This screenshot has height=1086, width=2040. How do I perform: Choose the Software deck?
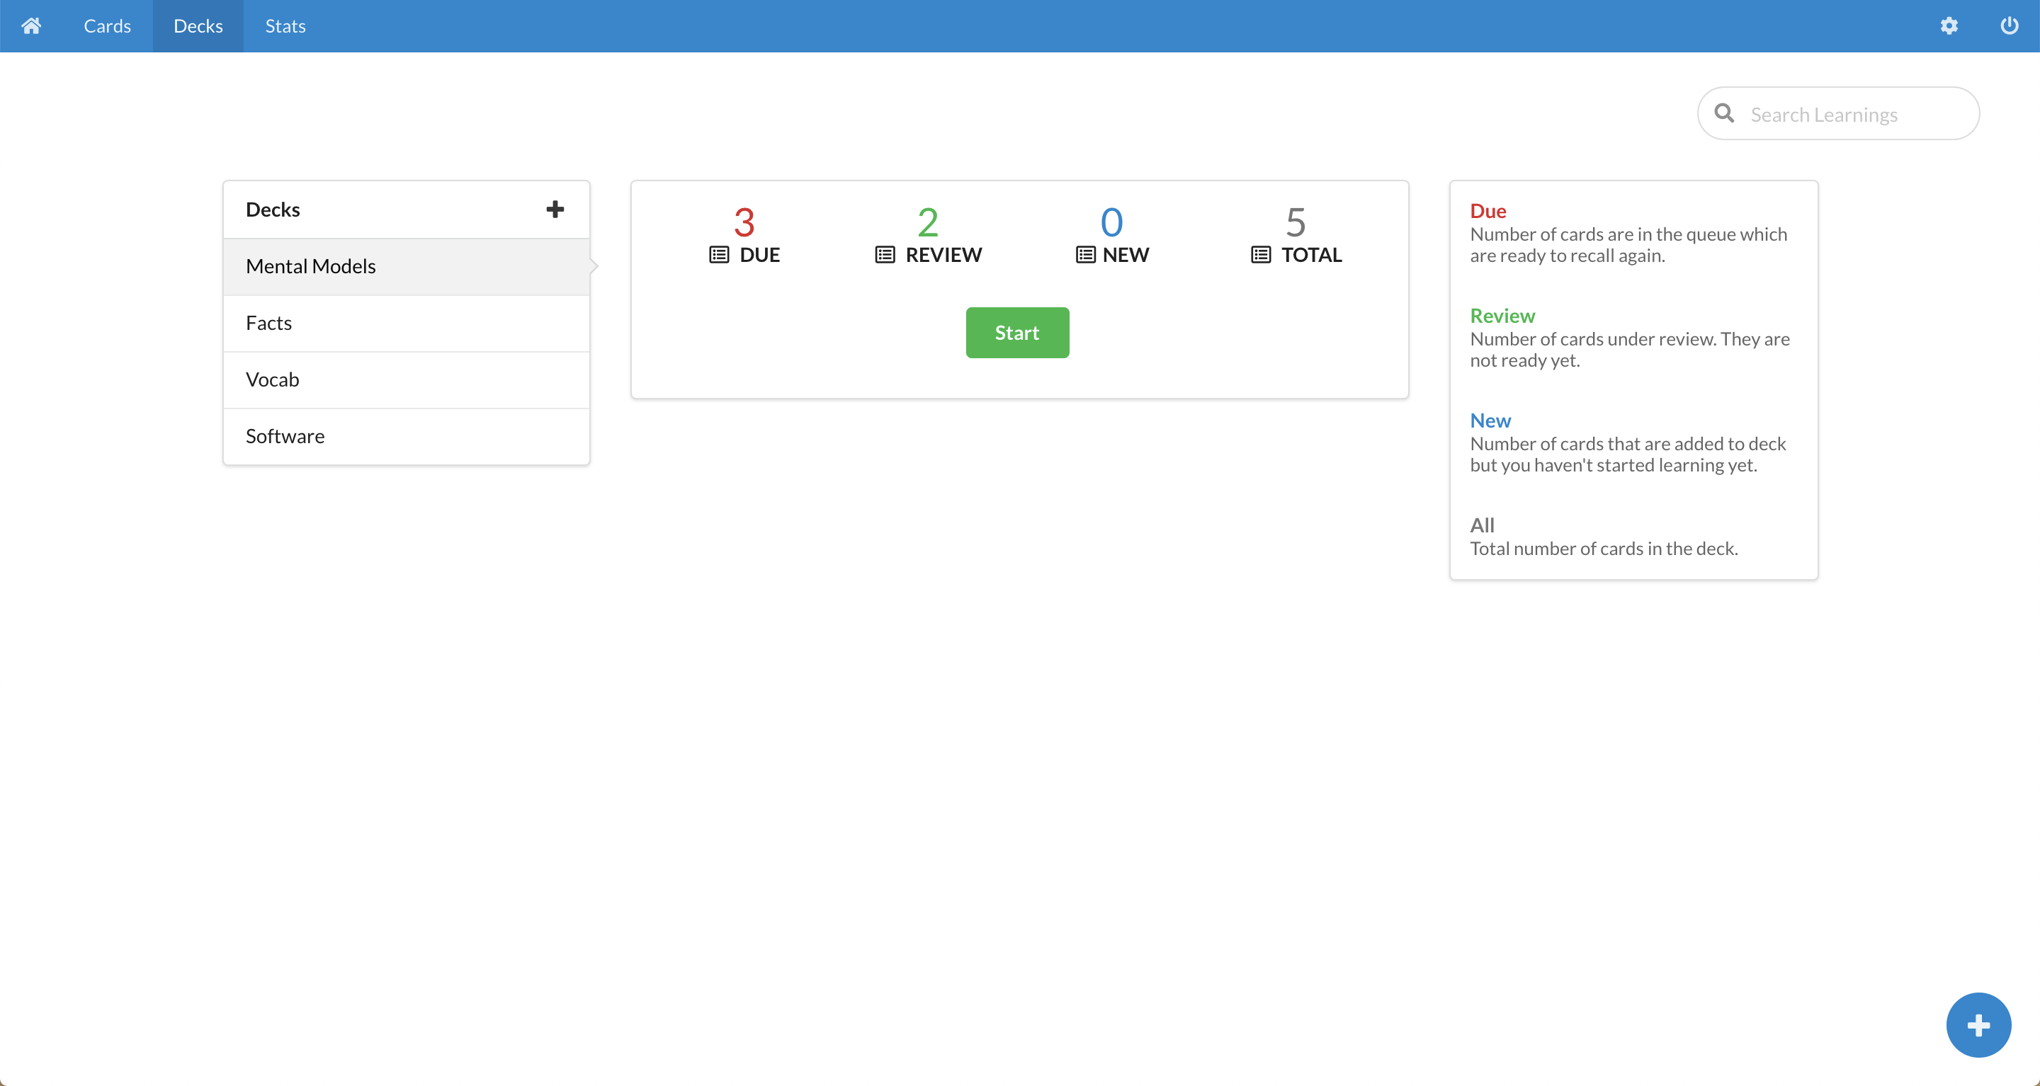point(407,436)
